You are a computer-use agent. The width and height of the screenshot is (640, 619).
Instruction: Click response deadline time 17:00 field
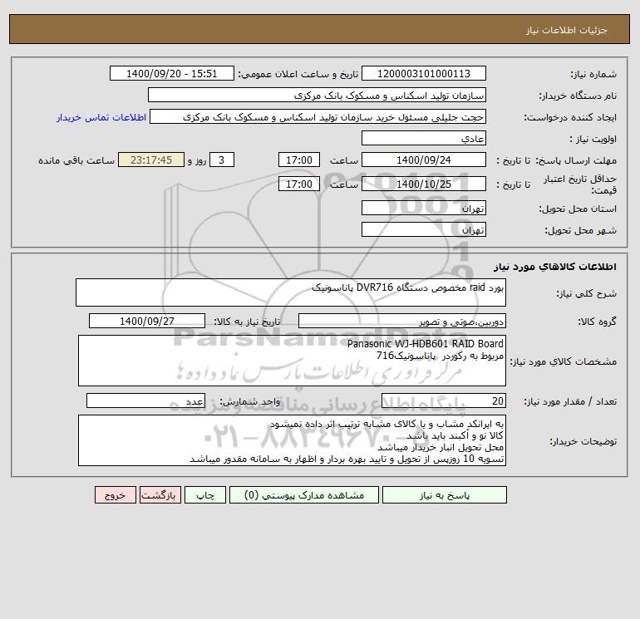299,160
